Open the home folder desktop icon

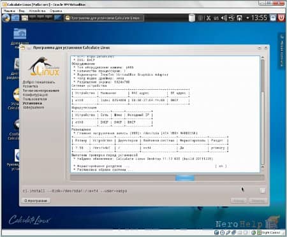point(20,34)
